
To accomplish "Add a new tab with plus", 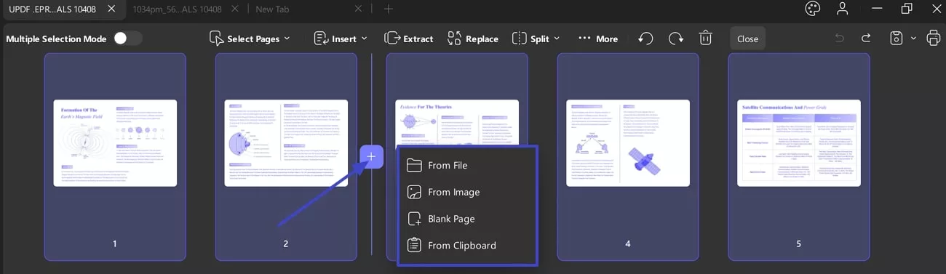I will coord(389,9).
